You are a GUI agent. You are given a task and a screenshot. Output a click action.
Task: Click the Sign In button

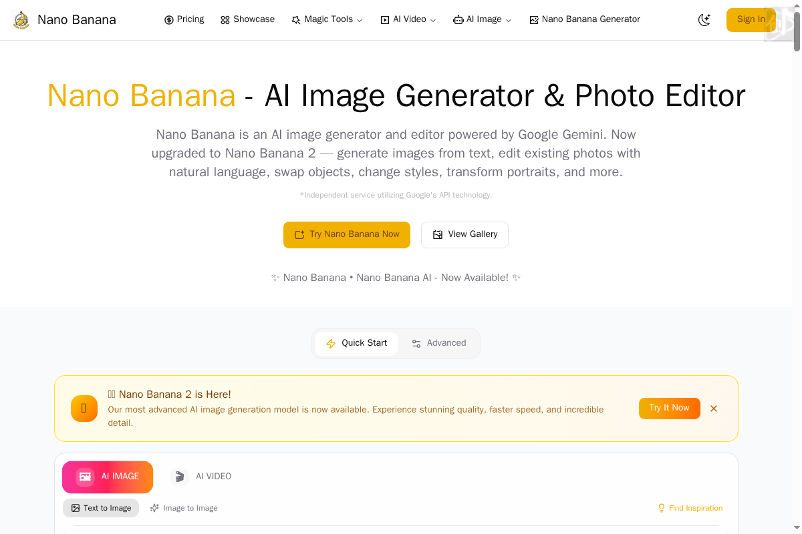751,20
